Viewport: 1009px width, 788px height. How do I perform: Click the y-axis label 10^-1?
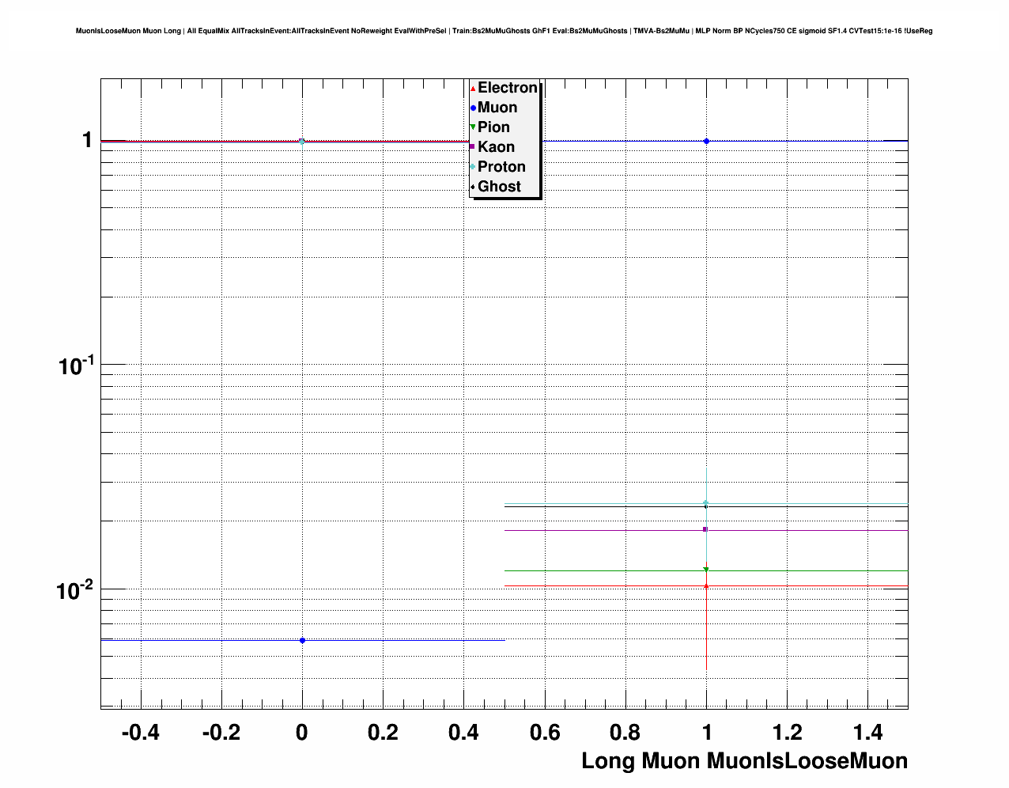[76, 366]
